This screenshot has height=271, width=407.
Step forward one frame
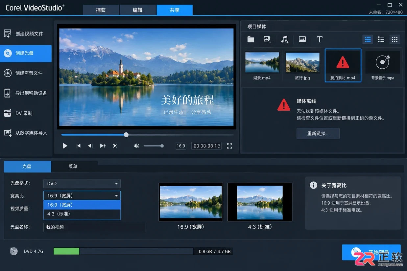coord(103,146)
